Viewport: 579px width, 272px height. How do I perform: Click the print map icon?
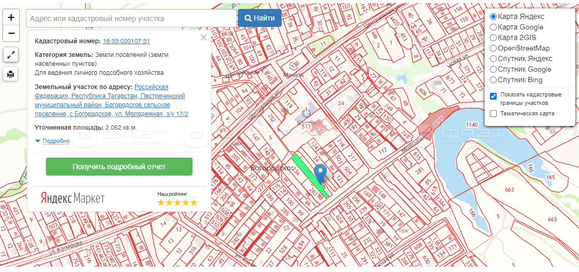[x=11, y=74]
